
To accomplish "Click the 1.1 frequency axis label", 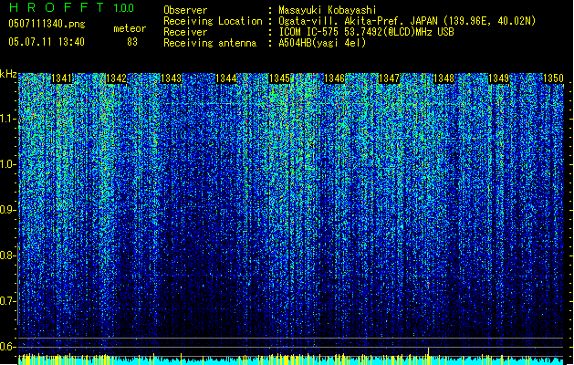I will pos(8,119).
